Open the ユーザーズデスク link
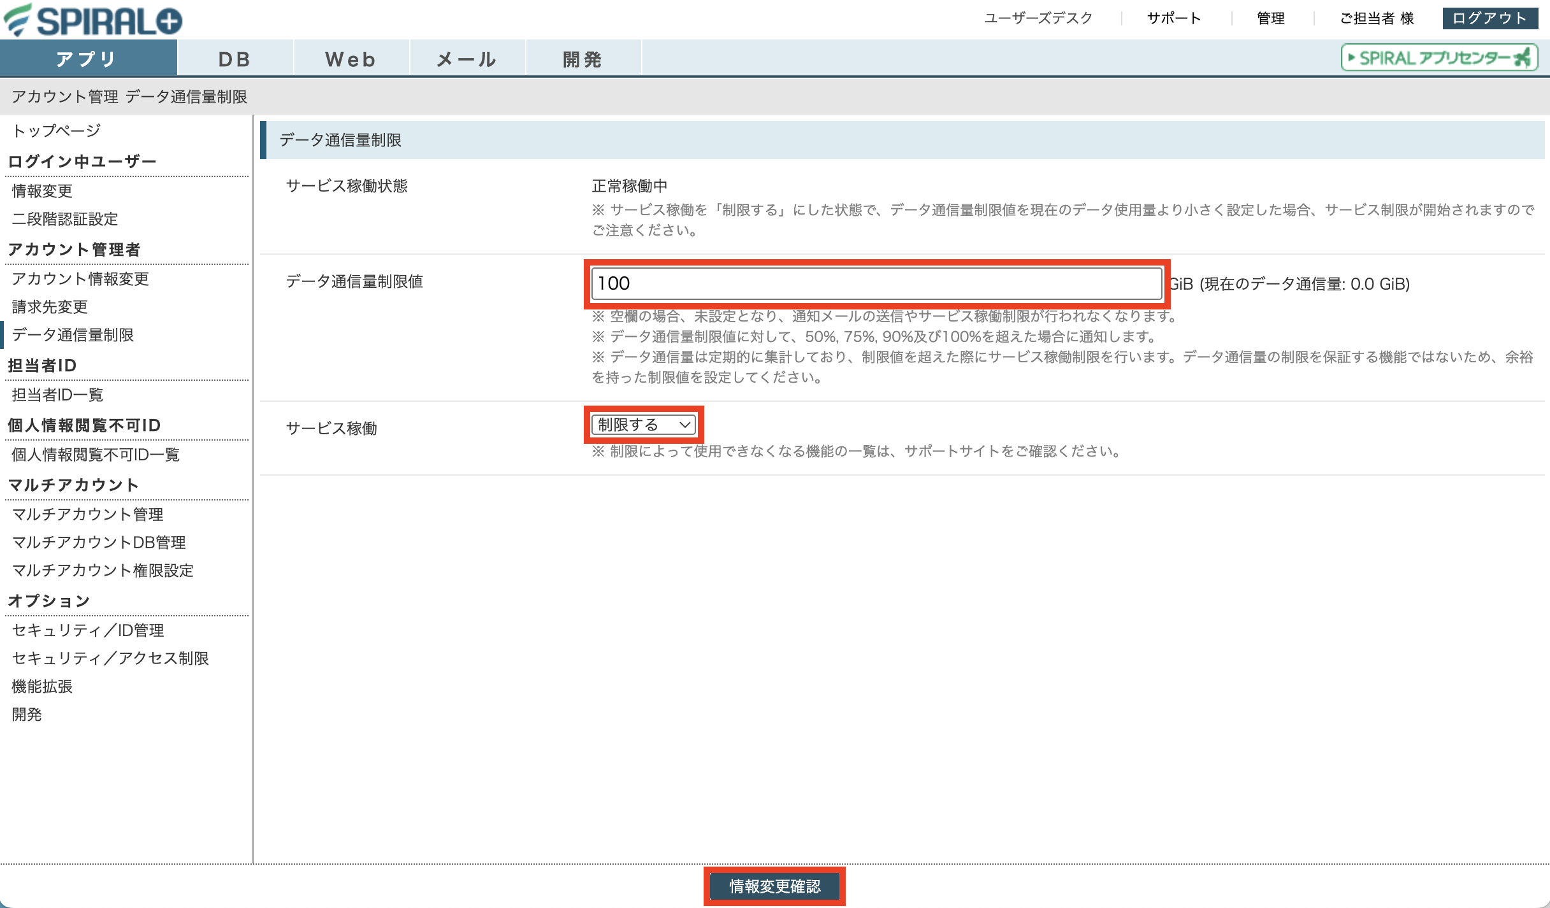Viewport: 1550px width, 908px height. (1038, 18)
